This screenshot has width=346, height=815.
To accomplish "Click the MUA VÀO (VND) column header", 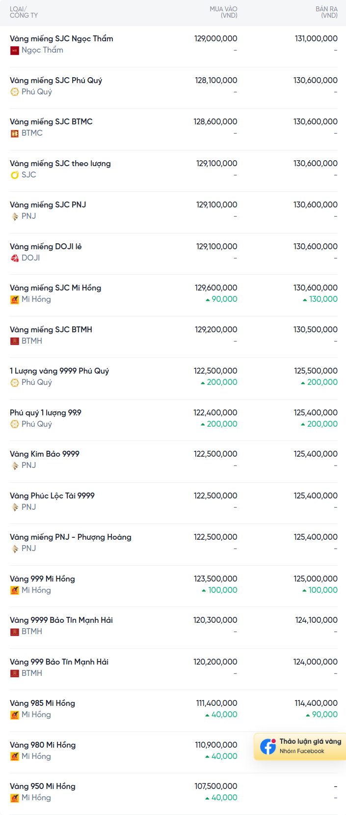I will coord(223,12).
